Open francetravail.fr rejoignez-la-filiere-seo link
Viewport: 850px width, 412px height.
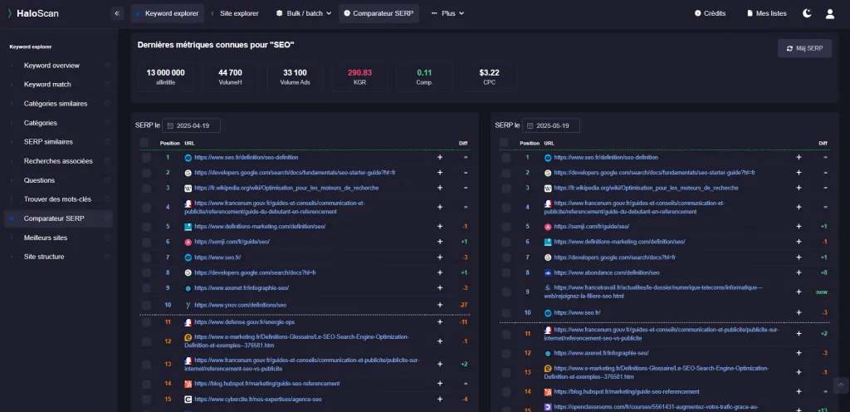point(653,292)
